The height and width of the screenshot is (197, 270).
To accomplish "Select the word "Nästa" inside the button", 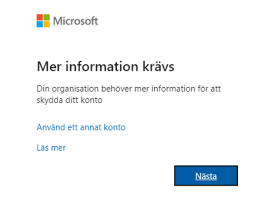I will point(206,176).
